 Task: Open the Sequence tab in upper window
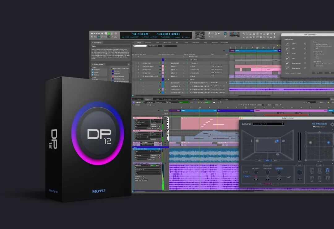(148, 43)
